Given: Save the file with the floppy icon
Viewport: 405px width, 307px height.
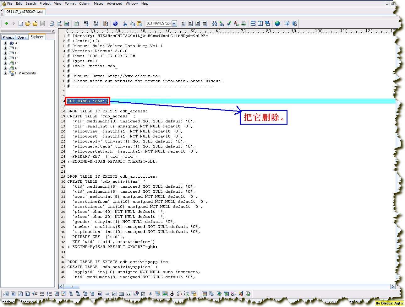Looking at the screenshot, I should point(42,24).
